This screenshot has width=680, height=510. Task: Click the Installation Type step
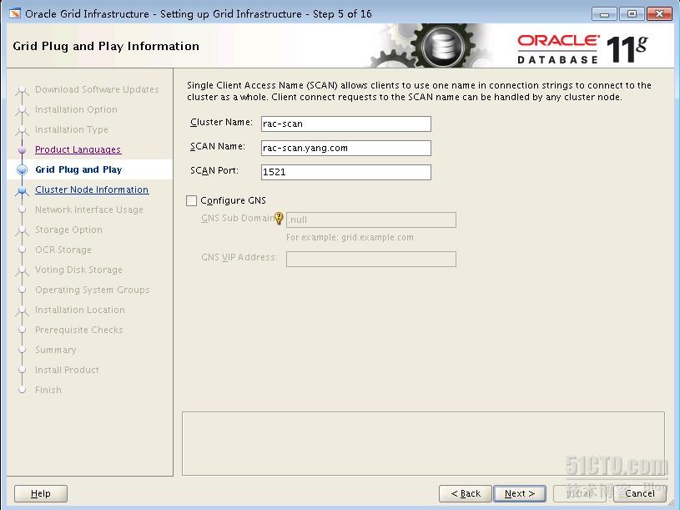(x=72, y=129)
